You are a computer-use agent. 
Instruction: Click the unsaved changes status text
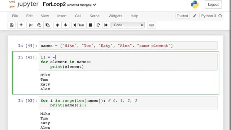[79, 5]
